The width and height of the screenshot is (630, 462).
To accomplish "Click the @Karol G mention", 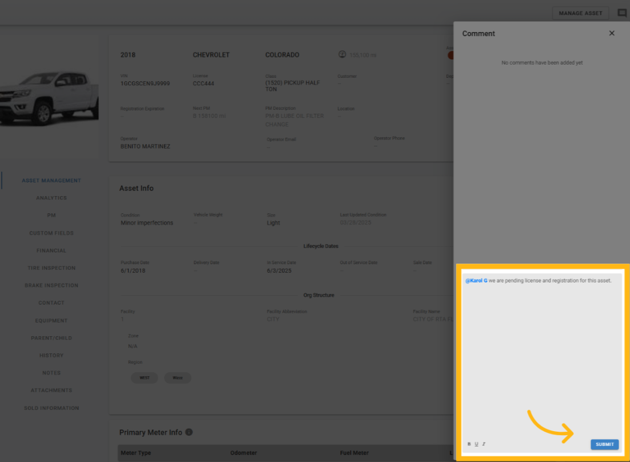I will pos(476,281).
